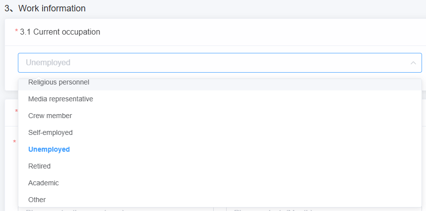Pick Crew member as the occupation
The height and width of the screenshot is (211, 426).
[50, 116]
